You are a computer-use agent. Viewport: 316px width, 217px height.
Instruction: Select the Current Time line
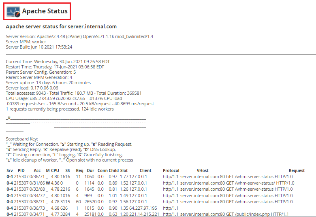coord(58,62)
